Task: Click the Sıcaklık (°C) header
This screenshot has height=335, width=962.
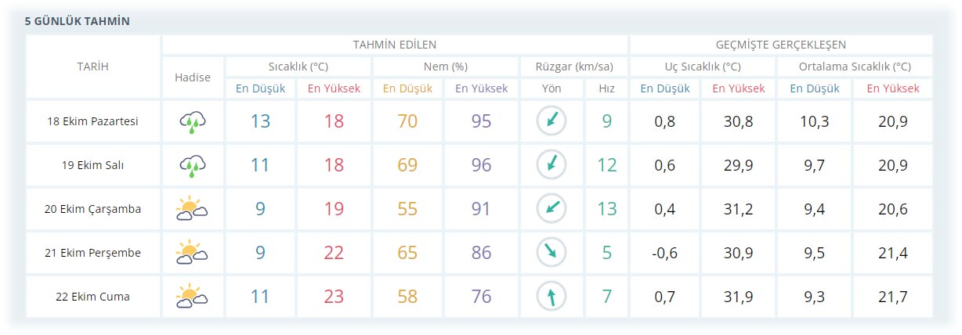Action: tap(298, 67)
